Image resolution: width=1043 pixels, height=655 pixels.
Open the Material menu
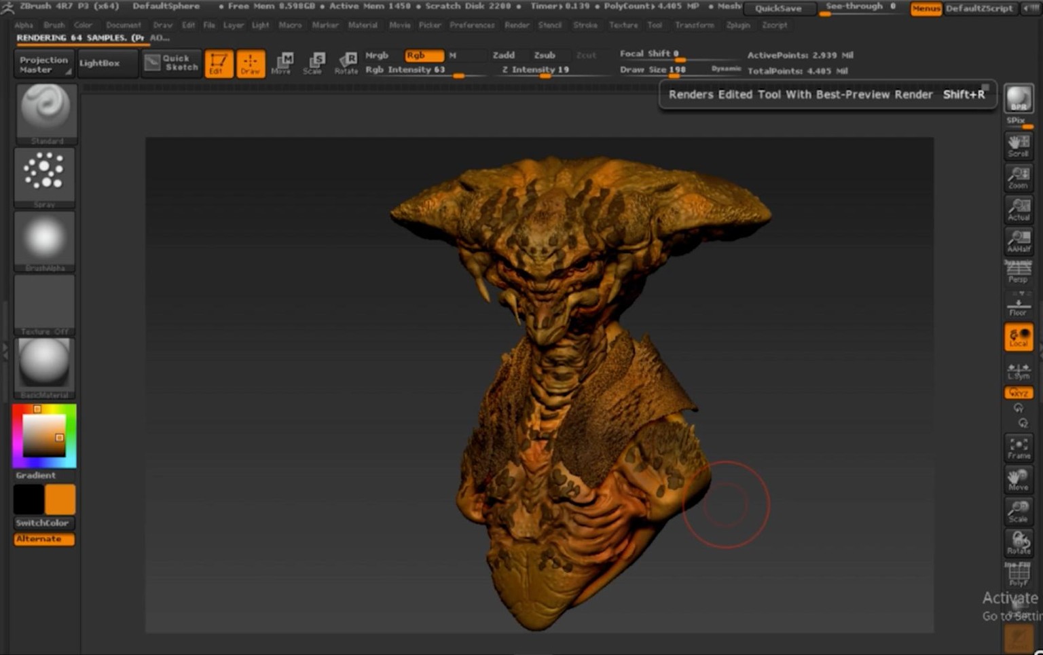(x=363, y=25)
